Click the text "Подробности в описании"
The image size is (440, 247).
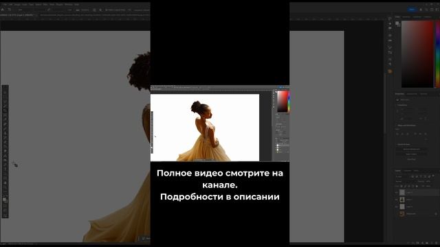(220, 197)
